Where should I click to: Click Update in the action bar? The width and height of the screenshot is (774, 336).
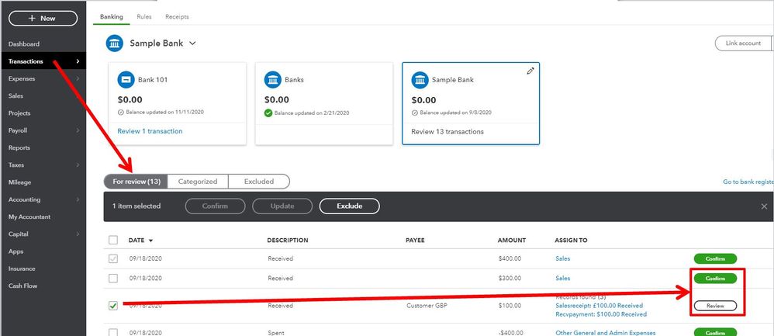tap(282, 206)
